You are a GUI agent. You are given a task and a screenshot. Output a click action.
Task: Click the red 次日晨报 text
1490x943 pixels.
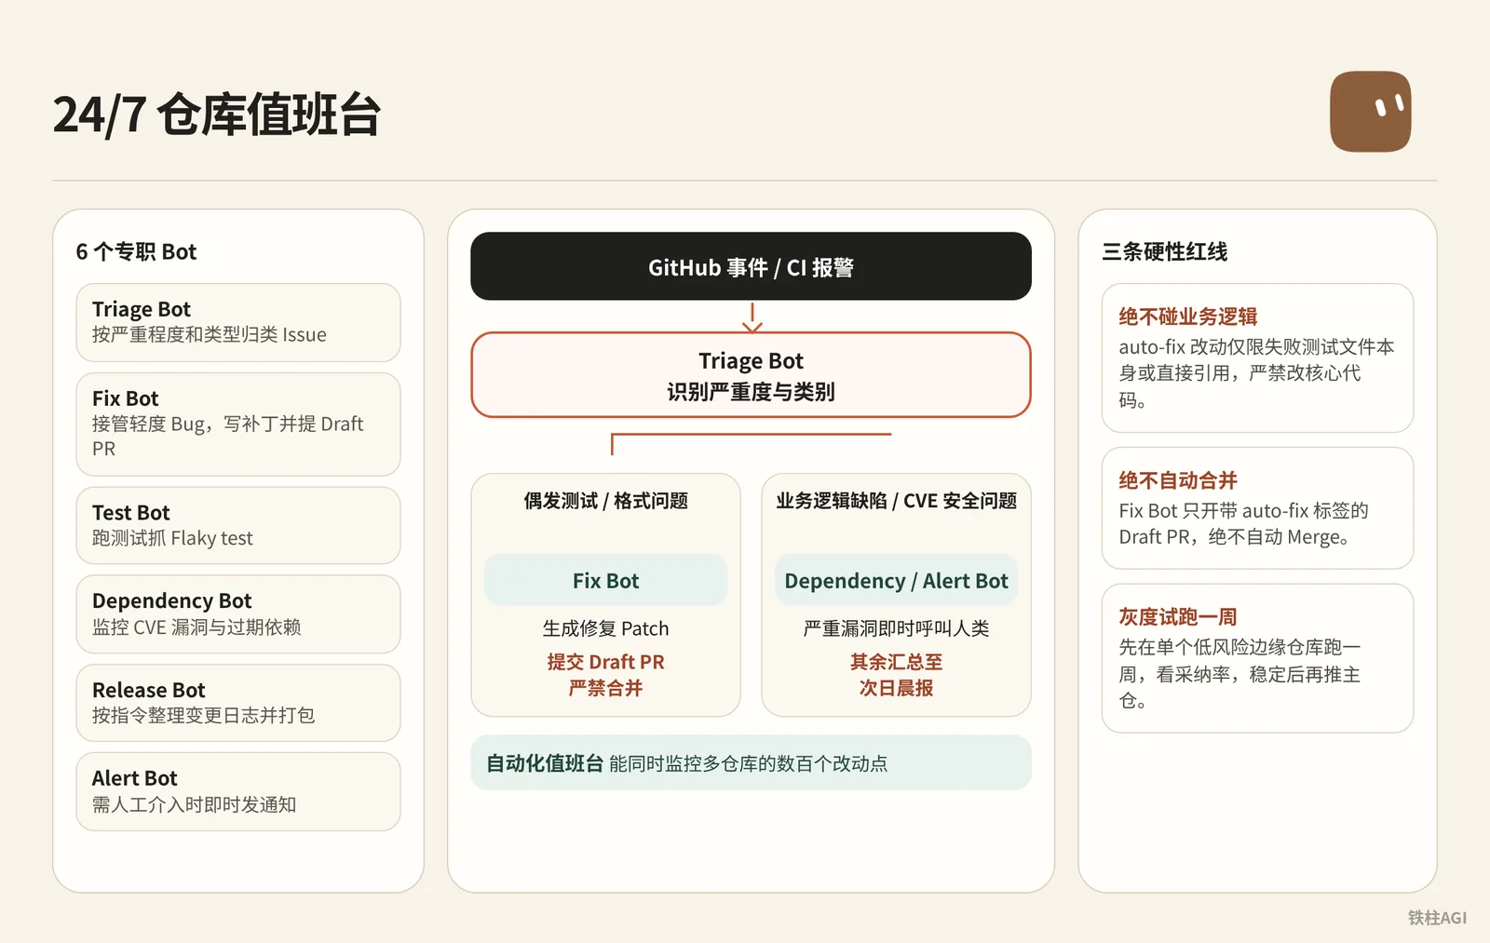(x=896, y=688)
